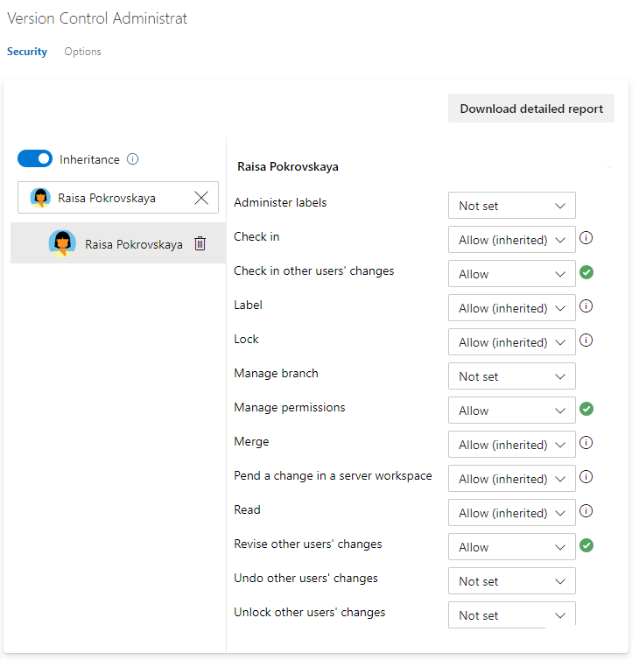Viewport: 639px width, 660px height.
Task: Click the info icon beside the Merge permission
Action: [x=586, y=443]
